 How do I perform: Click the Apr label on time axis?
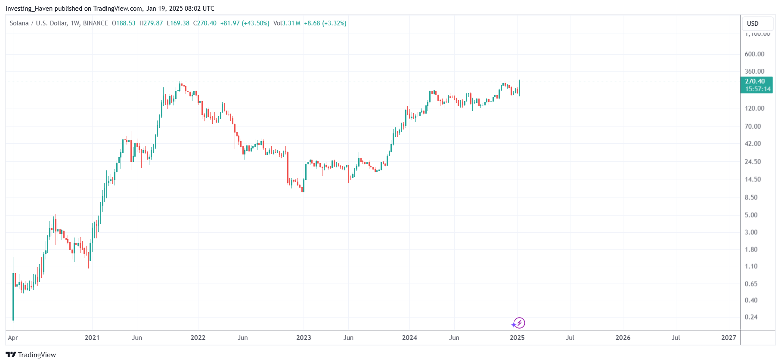(13, 338)
